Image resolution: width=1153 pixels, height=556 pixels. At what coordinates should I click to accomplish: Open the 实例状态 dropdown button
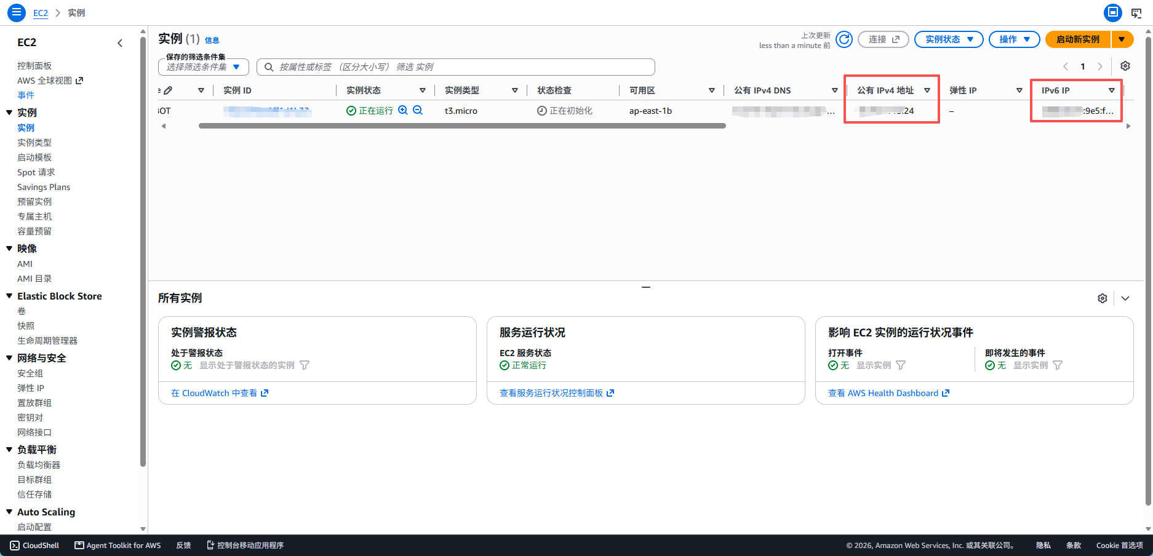click(x=949, y=39)
